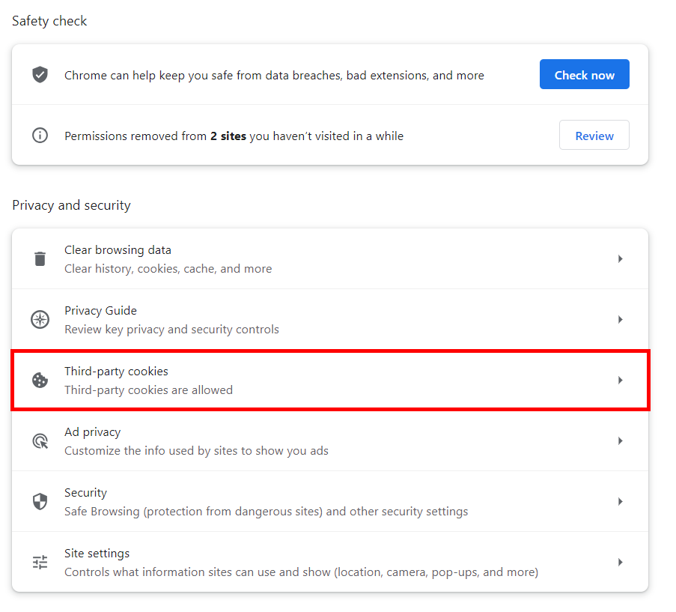Expand the Ad privacy row arrow
Image resolution: width=676 pixels, height=612 pixels.
pyautogui.click(x=620, y=441)
